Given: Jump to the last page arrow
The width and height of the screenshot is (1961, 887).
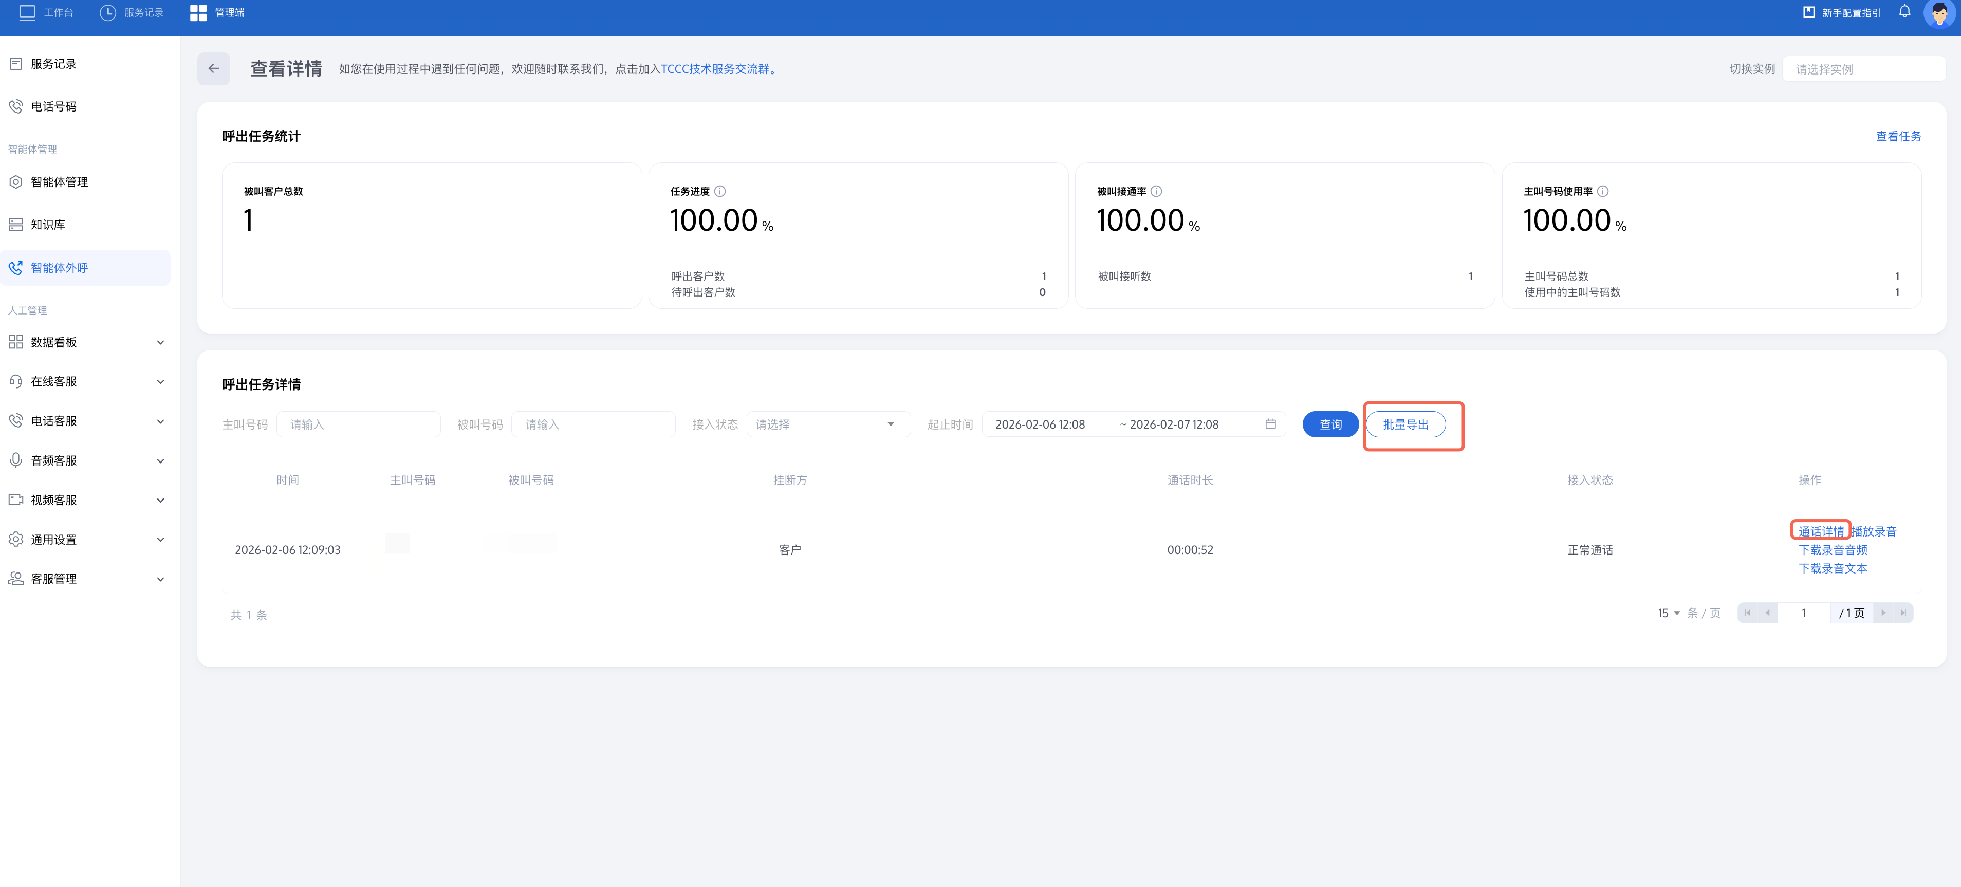Looking at the screenshot, I should pos(1902,613).
